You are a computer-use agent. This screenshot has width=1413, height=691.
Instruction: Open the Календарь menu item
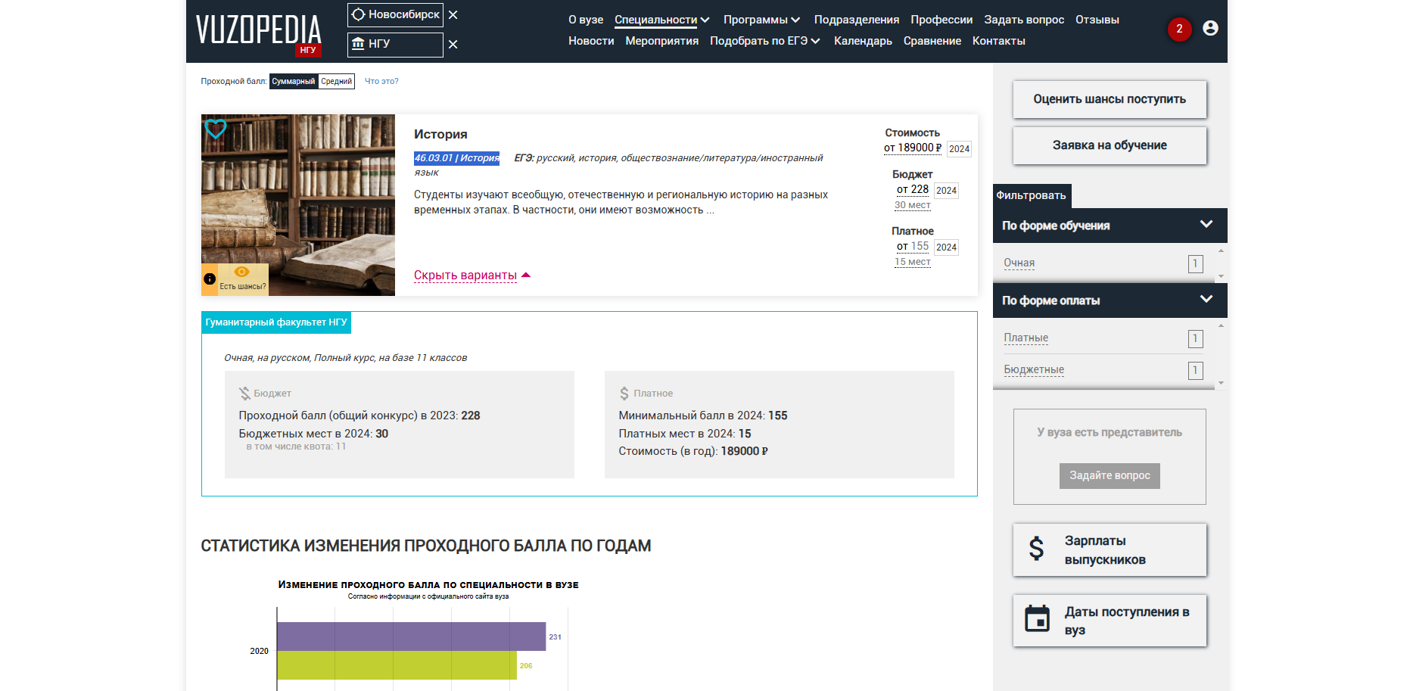(863, 41)
